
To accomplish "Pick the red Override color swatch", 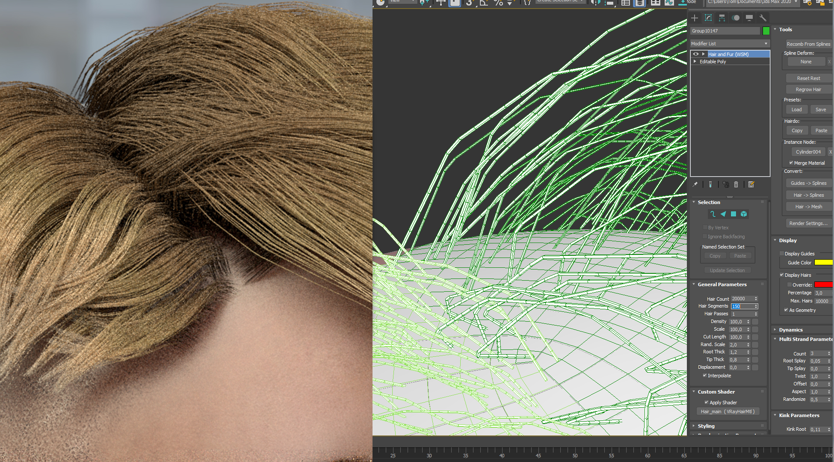I will point(824,284).
